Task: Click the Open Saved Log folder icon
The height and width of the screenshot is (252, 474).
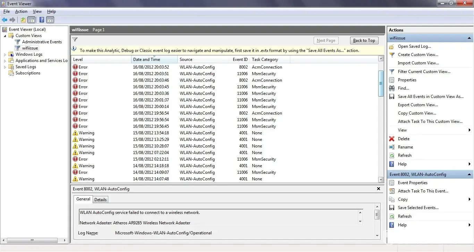Action: tap(392, 46)
